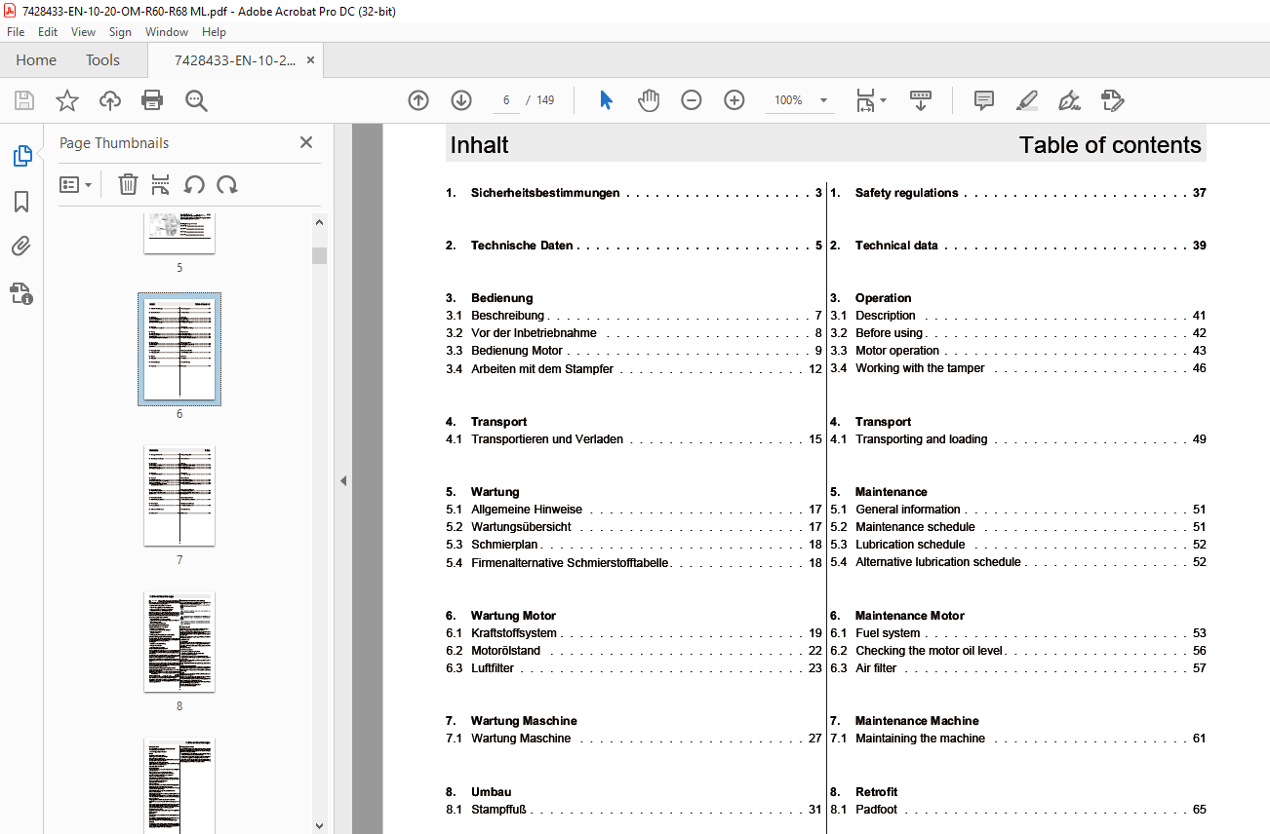1270x834 pixels.
Task: Print the document with printer icon
Action: (x=152, y=100)
